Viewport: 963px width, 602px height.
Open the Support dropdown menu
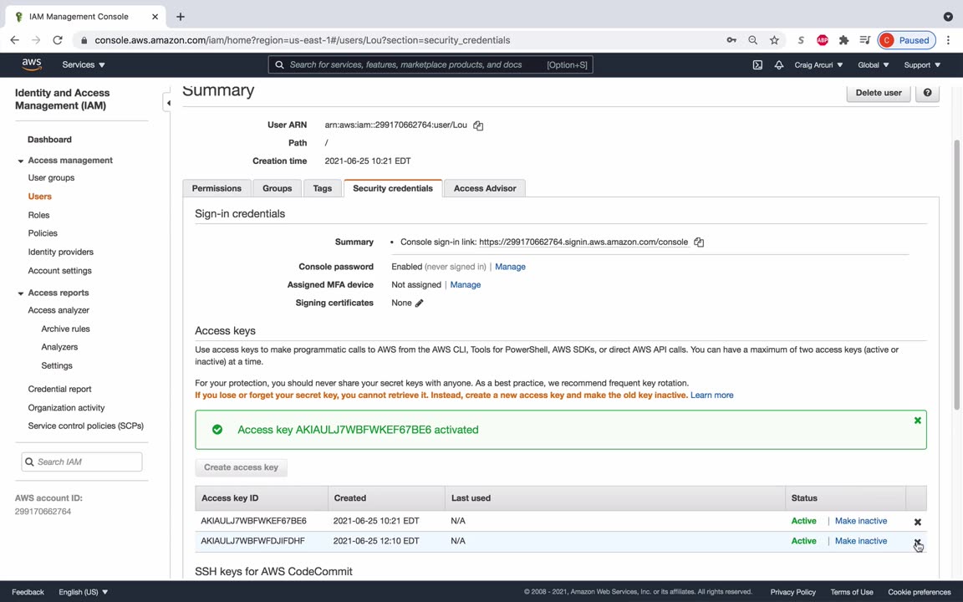pos(922,64)
